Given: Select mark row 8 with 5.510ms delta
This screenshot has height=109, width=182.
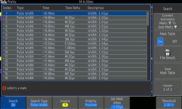Looking at the screenshot, I should pos(75,44).
